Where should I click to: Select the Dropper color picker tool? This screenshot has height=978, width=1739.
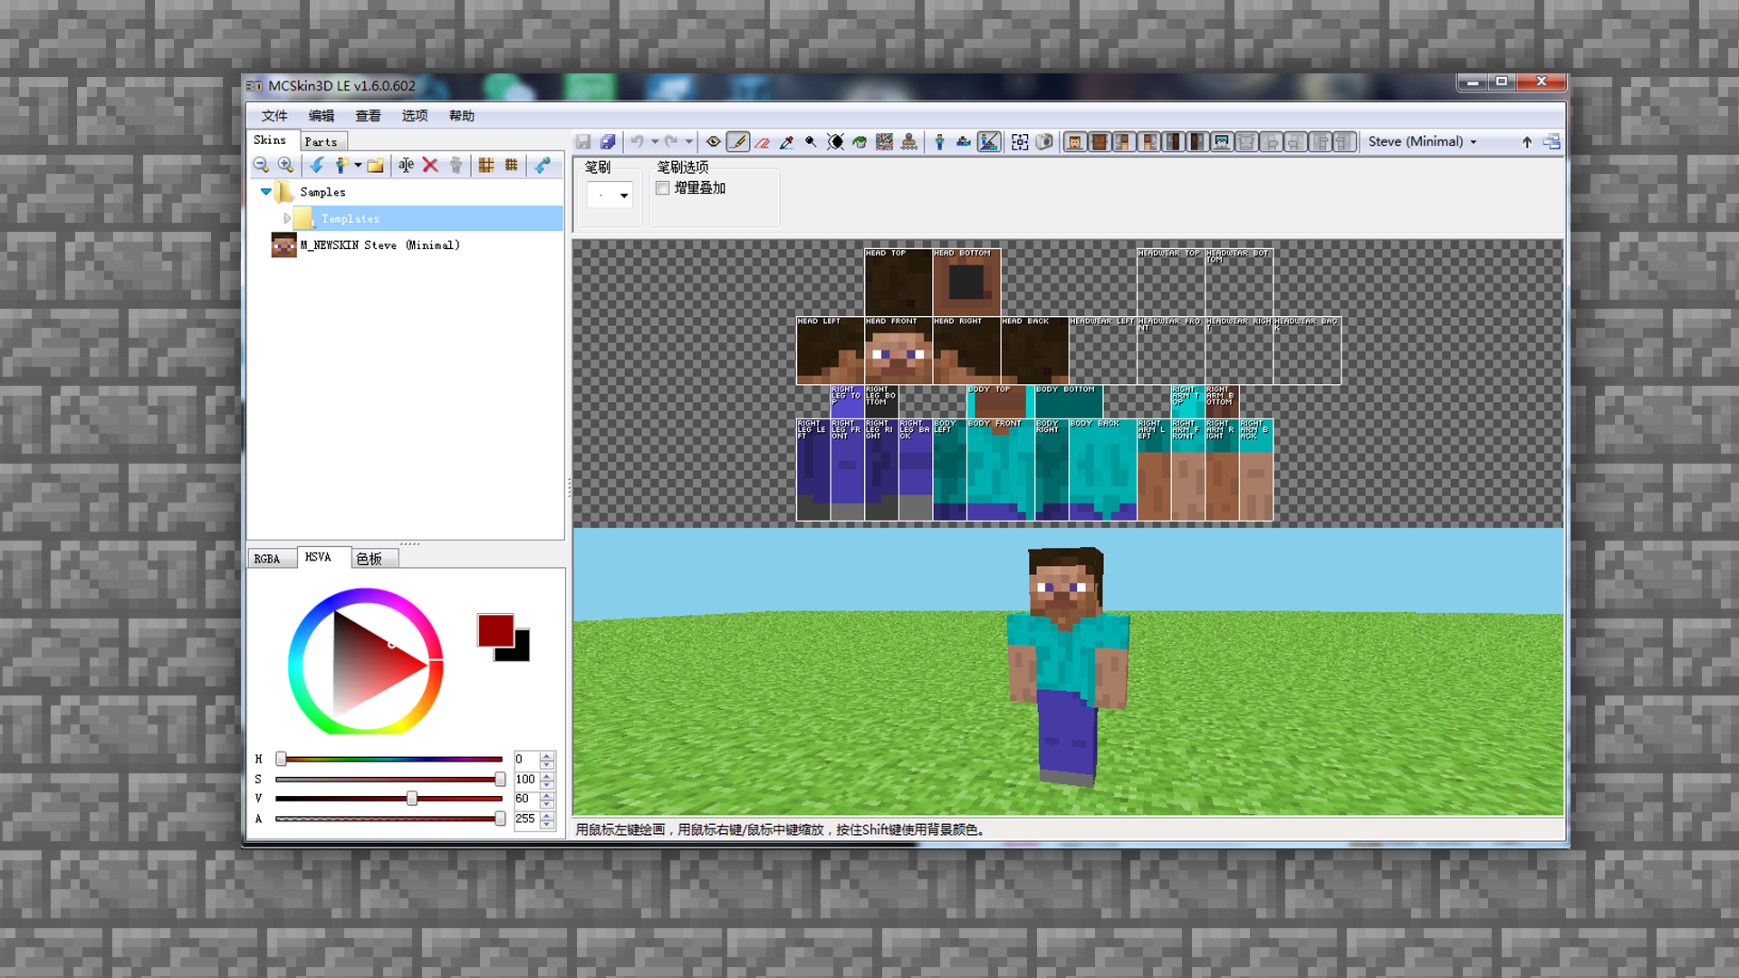pyautogui.click(x=787, y=142)
